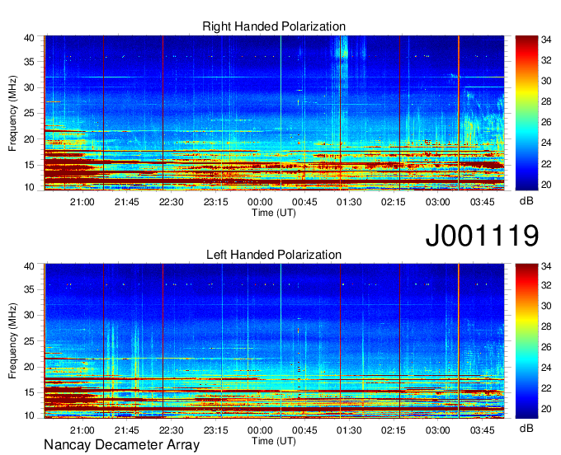
Task: Click the '10' frequency tick on Right Handed plot
Action: point(29,187)
